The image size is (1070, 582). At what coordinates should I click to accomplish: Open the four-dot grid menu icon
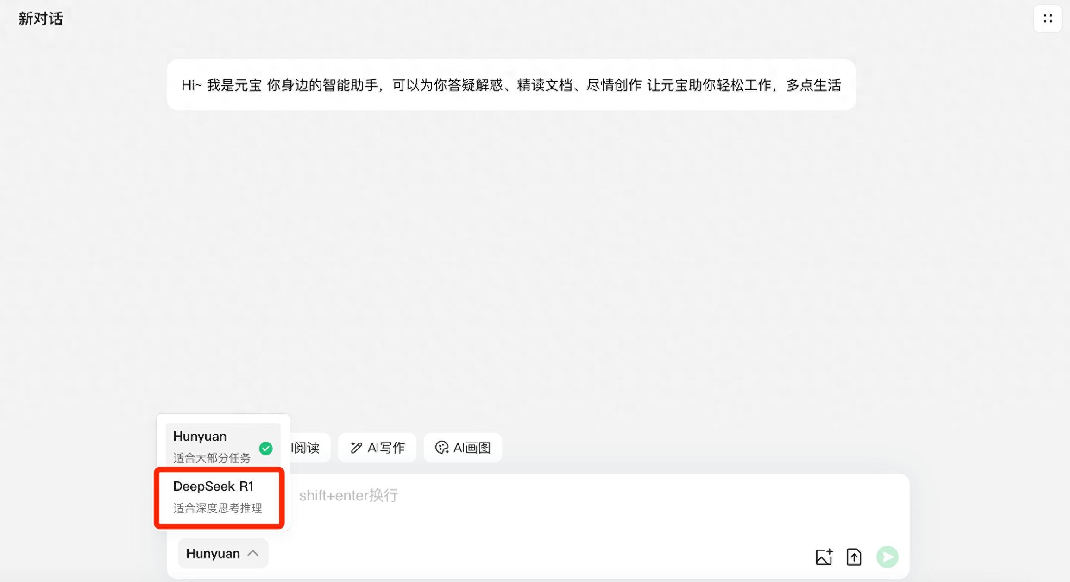(x=1047, y=19)
